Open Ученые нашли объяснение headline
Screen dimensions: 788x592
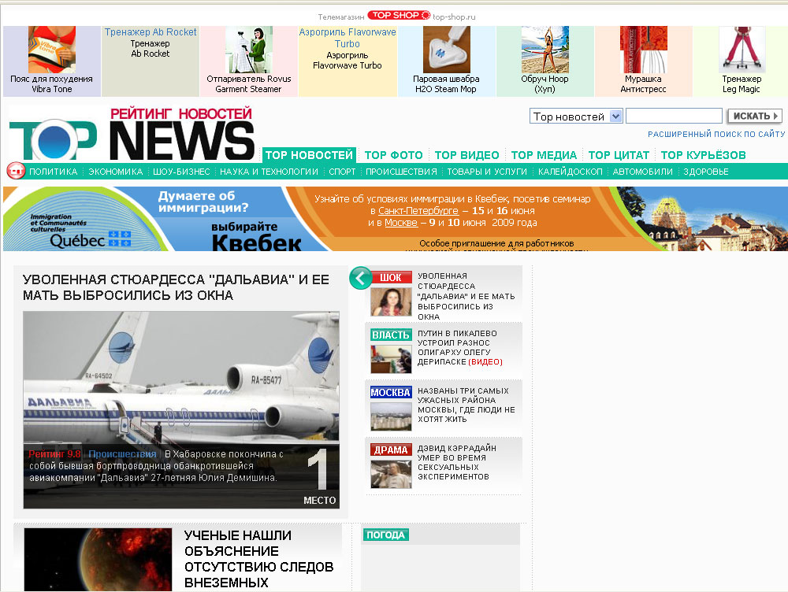(258, 559)
